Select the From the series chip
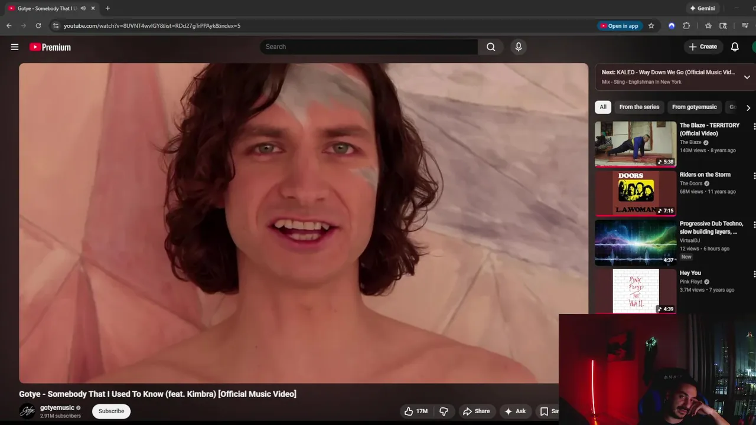 point(639,107)
